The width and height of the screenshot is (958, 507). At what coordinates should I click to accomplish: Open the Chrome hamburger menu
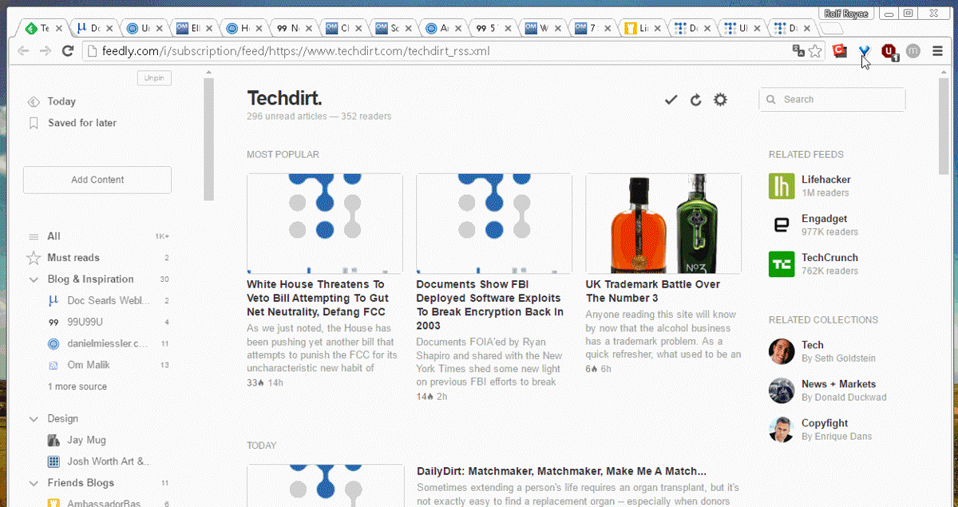pyautogui.click(x=937, y=51)
